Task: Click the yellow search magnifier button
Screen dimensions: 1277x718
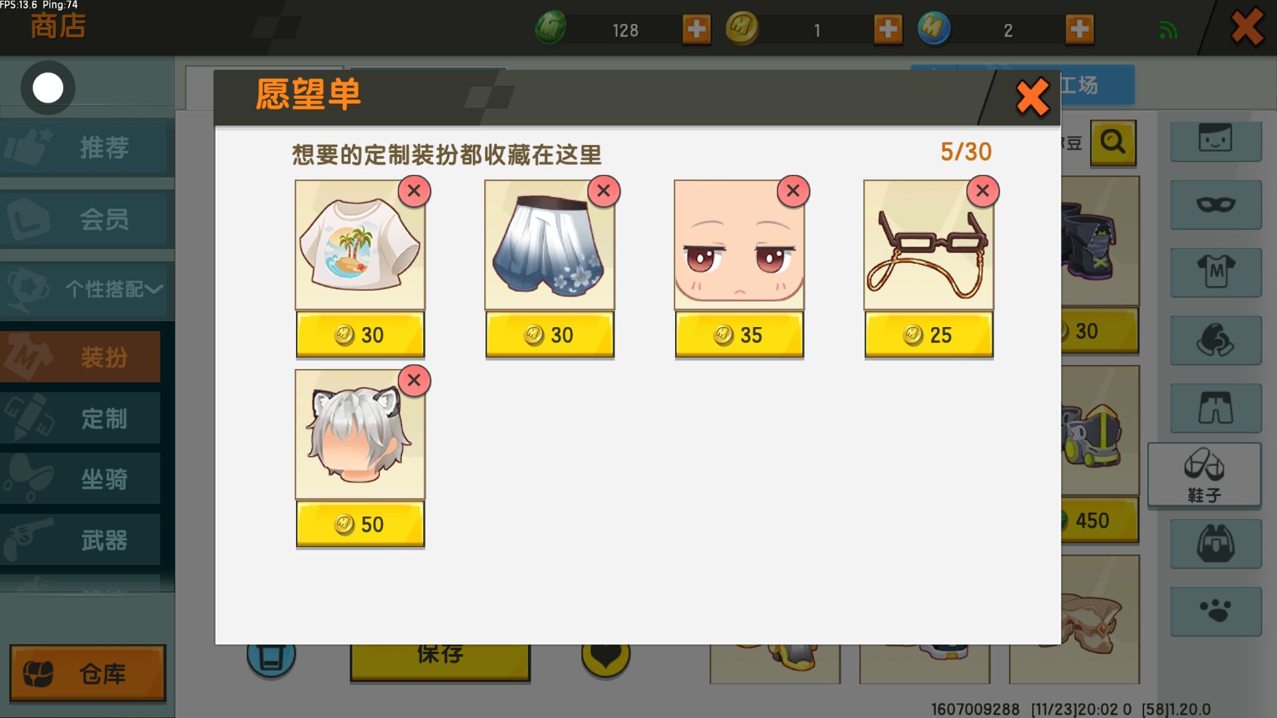Action: point(1113,142)
